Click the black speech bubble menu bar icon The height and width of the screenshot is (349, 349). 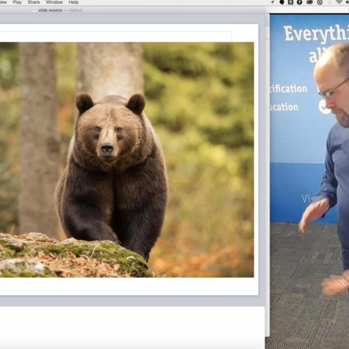282,2
